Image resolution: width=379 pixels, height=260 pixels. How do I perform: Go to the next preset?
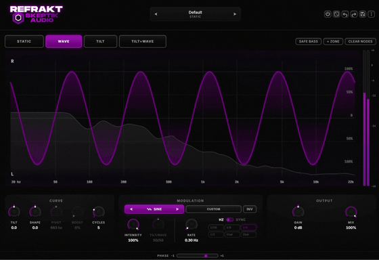(235, 14)
